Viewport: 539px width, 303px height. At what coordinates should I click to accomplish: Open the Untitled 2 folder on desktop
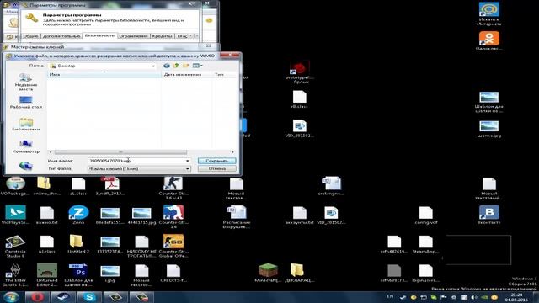pos(78,244)
